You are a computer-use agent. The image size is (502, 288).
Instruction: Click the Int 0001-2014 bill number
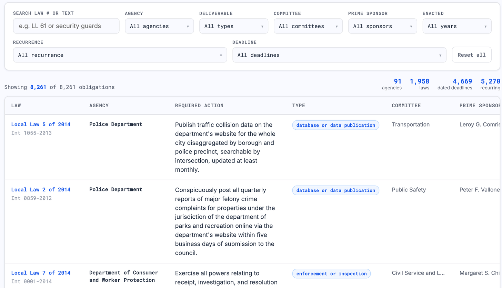click(31, 281)
